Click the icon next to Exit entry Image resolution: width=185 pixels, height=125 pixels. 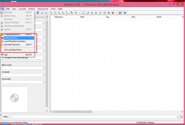click(2, 54)
